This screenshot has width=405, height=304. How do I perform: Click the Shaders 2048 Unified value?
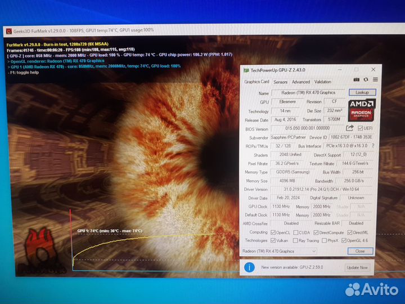290,155
